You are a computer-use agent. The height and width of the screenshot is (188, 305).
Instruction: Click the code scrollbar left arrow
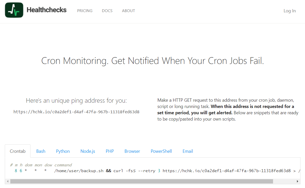point(8,181)
